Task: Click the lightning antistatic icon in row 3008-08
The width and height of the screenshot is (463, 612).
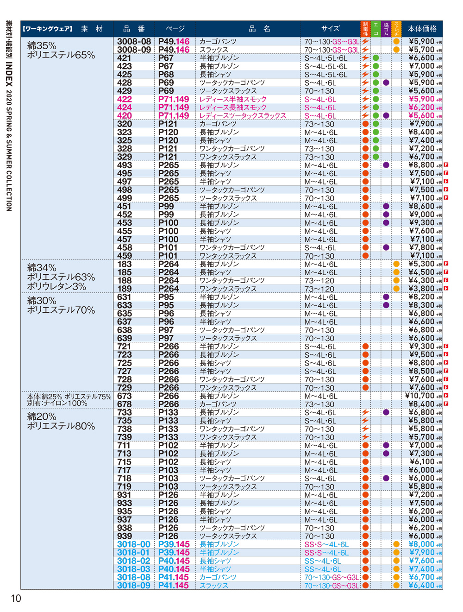Action: click(365, 41)
